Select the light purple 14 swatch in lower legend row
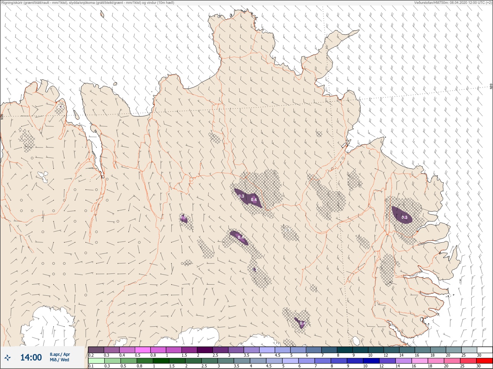 point(403,361)
